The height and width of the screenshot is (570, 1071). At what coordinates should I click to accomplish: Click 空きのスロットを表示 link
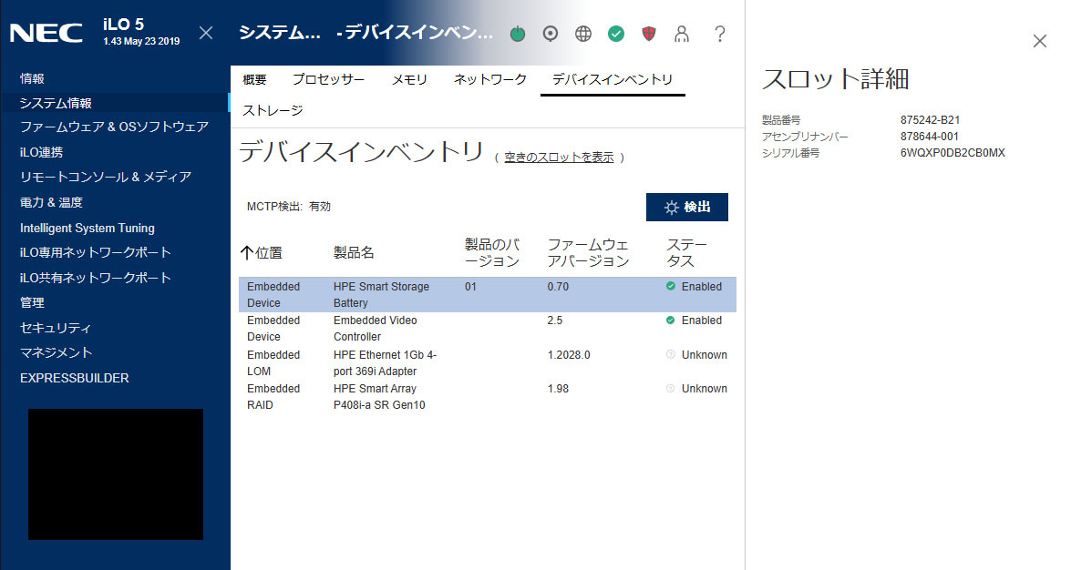(x=559, y=157)
